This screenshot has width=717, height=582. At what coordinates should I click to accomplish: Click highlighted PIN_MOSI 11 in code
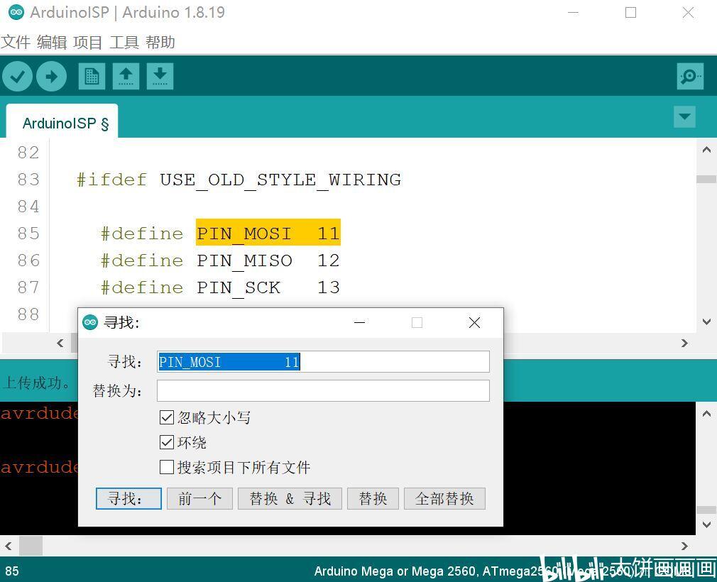click(x=268, y=234)
